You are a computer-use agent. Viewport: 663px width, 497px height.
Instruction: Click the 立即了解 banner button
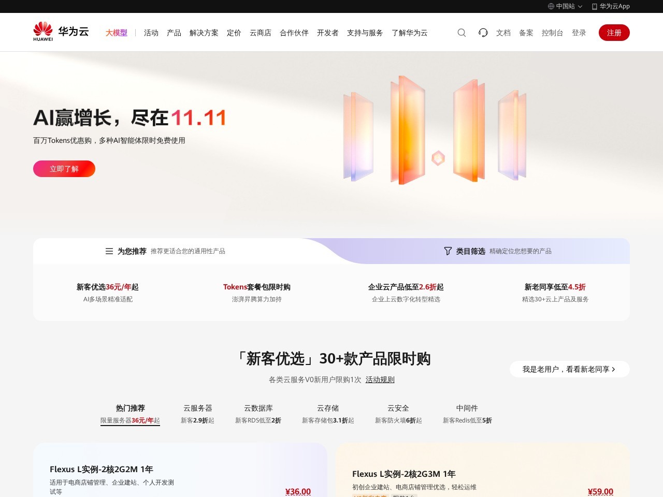64,169
